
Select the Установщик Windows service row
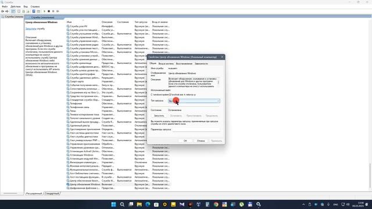click(118, 155)
